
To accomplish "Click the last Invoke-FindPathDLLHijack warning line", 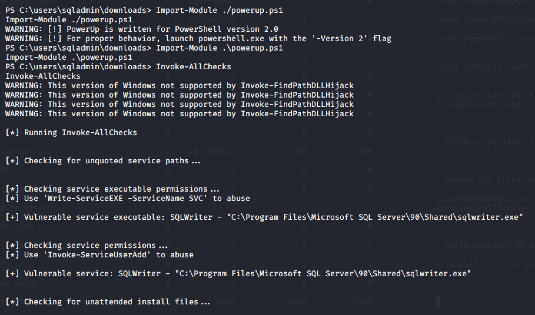I will click(x=179, y=114).
